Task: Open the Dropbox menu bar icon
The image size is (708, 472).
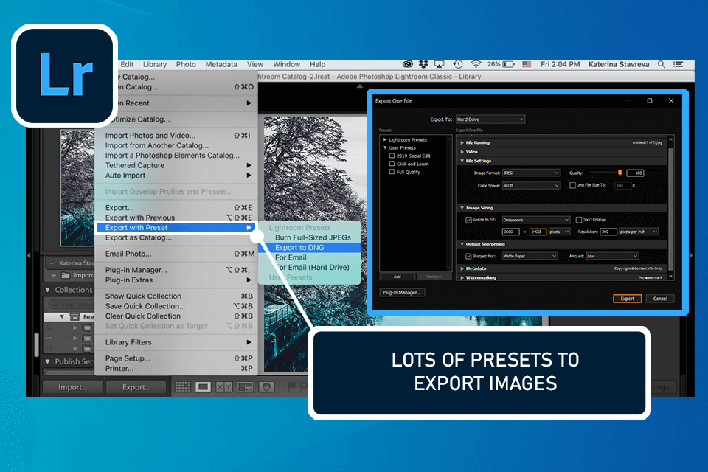Action: (x=423, y=64)
